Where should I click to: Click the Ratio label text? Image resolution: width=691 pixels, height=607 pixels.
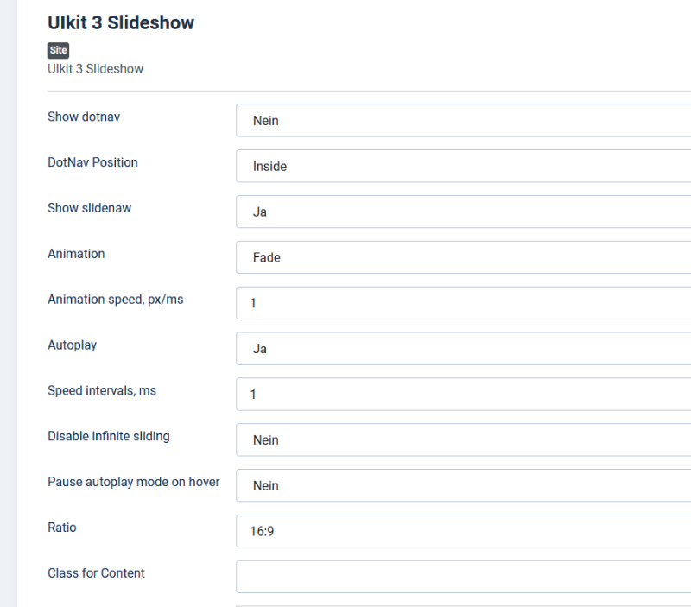point(61,528)
